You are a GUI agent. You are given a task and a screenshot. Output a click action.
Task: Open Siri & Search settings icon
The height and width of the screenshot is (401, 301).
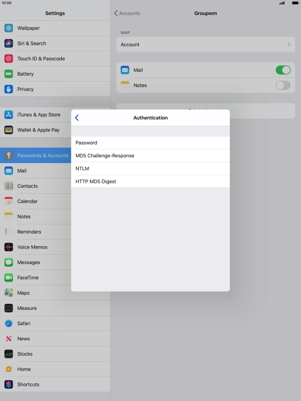click(9, 43)
